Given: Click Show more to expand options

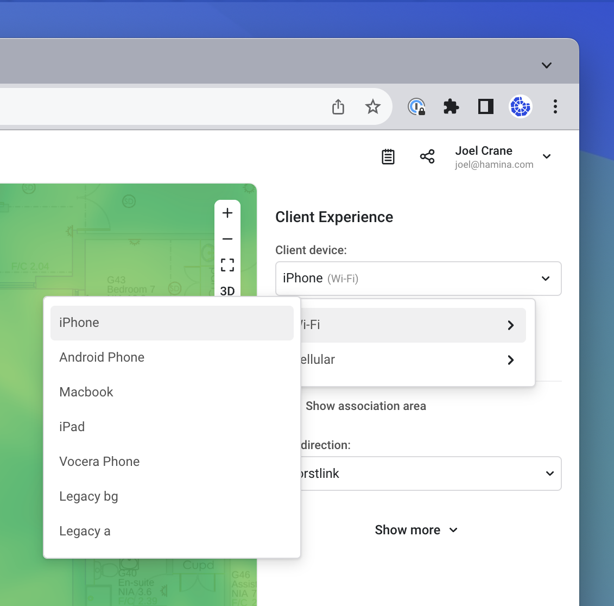Looking at the screenshot, I should (x=416, y=530).
